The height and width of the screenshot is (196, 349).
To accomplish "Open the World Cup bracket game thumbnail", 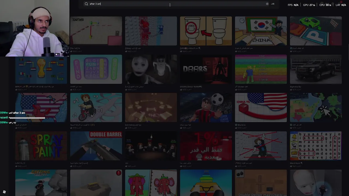I will point(41,69).
